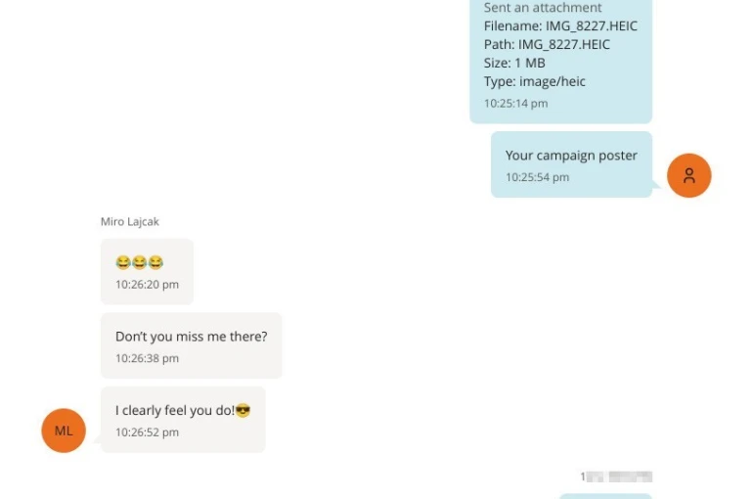Click 'Don't you miss me there?' message
Image resolution: width=753 pixels, height=499 pixels.
pos(191,345)
